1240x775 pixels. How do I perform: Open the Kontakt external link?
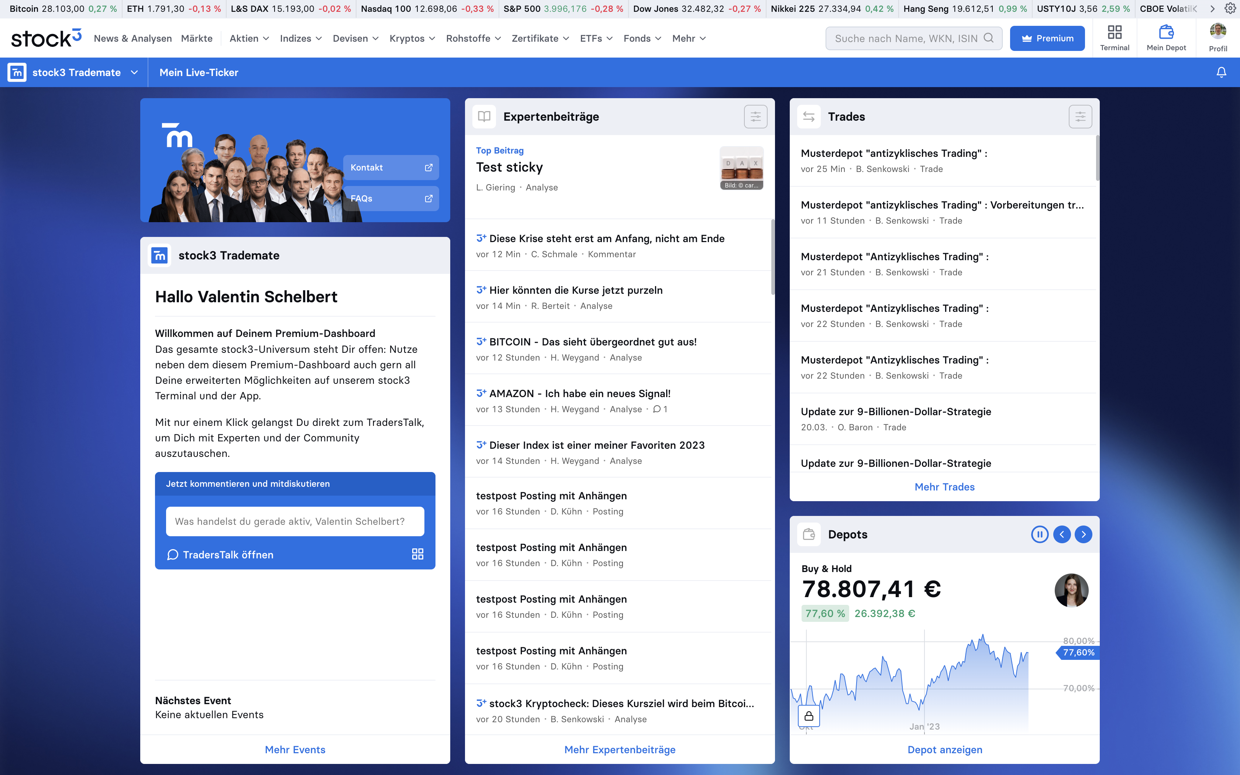click(x=391, y=168)
